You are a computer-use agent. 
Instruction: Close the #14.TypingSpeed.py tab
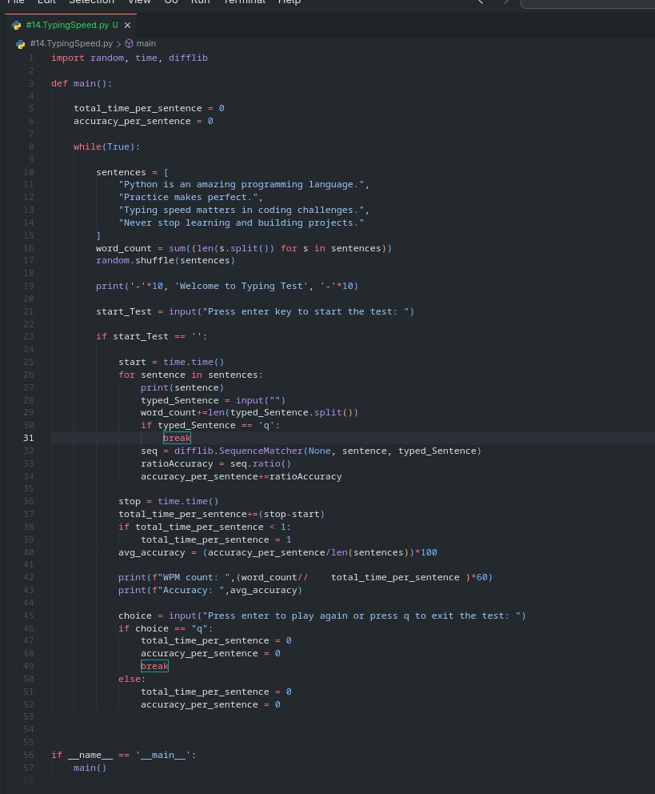(127, 25)
